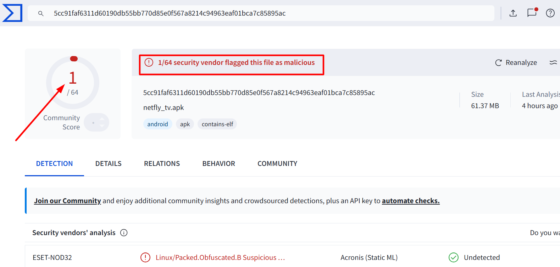The image size is (560, 267).
Task: Select the apk tag
Action: [185, 124]
